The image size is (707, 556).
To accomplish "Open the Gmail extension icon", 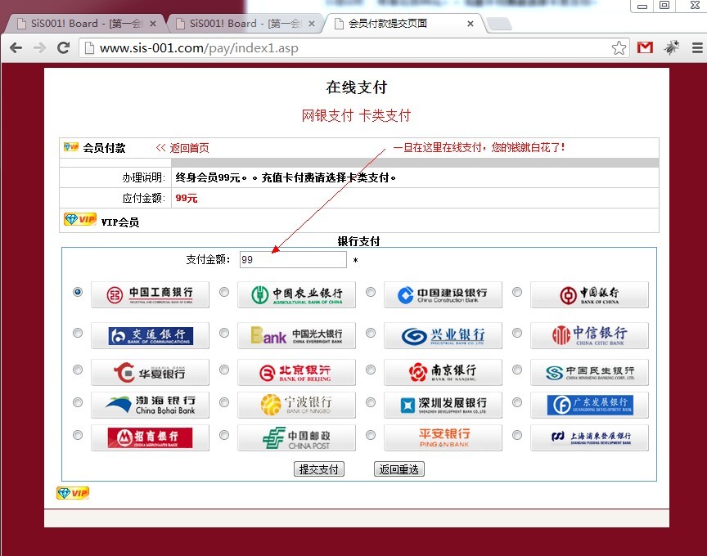I will (x=645, y=47).
